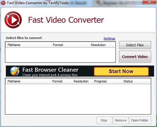Screen dimensions: 157x127
Task: Click the Fast Video Converter logo icon
Action: tap(13, 20)
